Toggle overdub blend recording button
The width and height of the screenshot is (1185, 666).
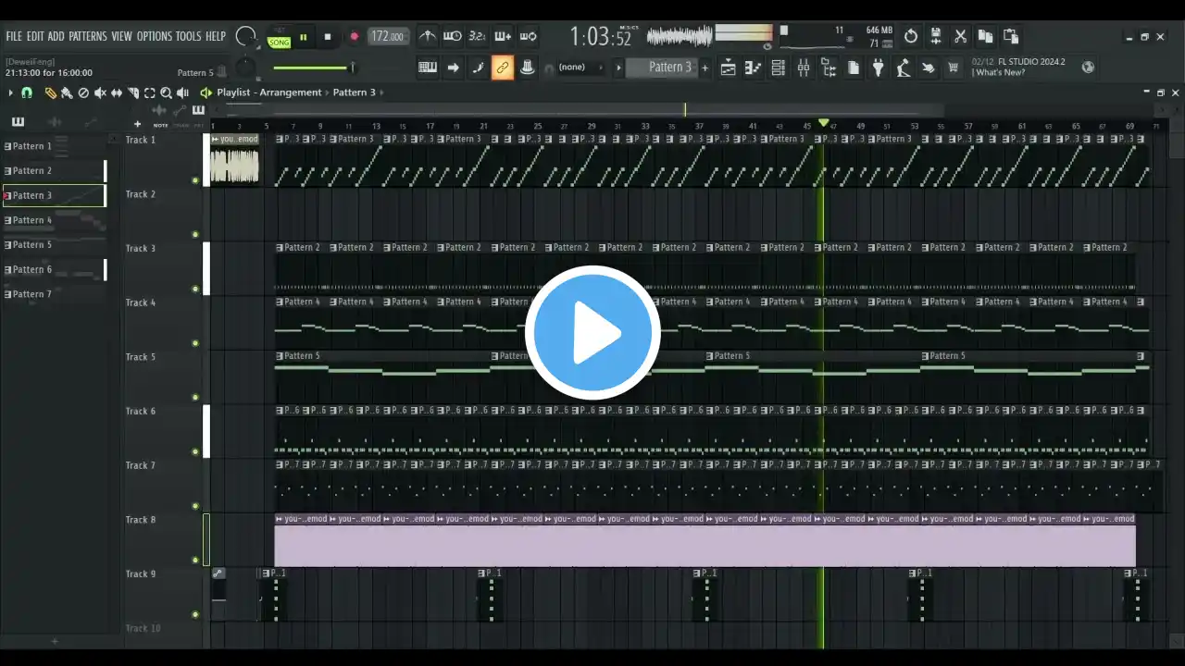pos(503,36)
